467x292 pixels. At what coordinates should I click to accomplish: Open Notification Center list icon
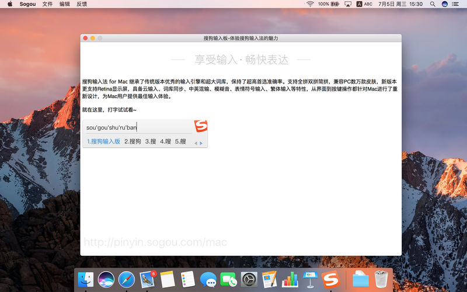point(455,4)
